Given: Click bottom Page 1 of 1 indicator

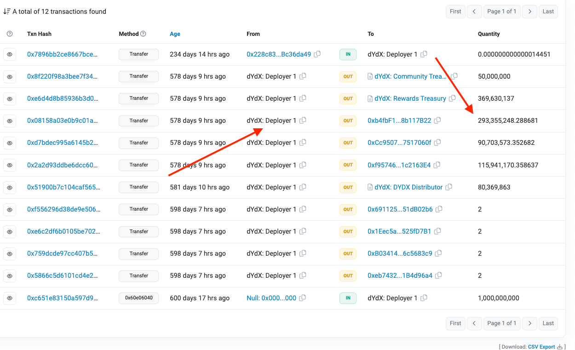Looking at the screenshot, I should (502, 323).
